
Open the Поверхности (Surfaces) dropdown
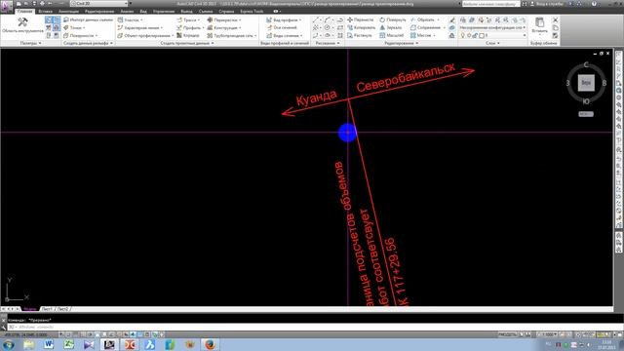81,35
